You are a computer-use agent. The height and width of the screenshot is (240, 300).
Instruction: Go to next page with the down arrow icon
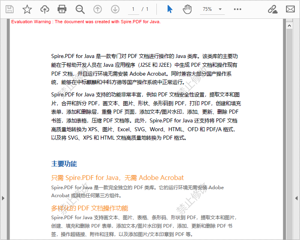click(x=115, y=9)
